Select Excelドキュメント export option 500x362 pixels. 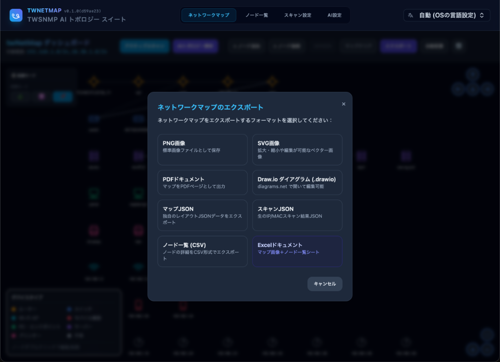tap(297, 251)
